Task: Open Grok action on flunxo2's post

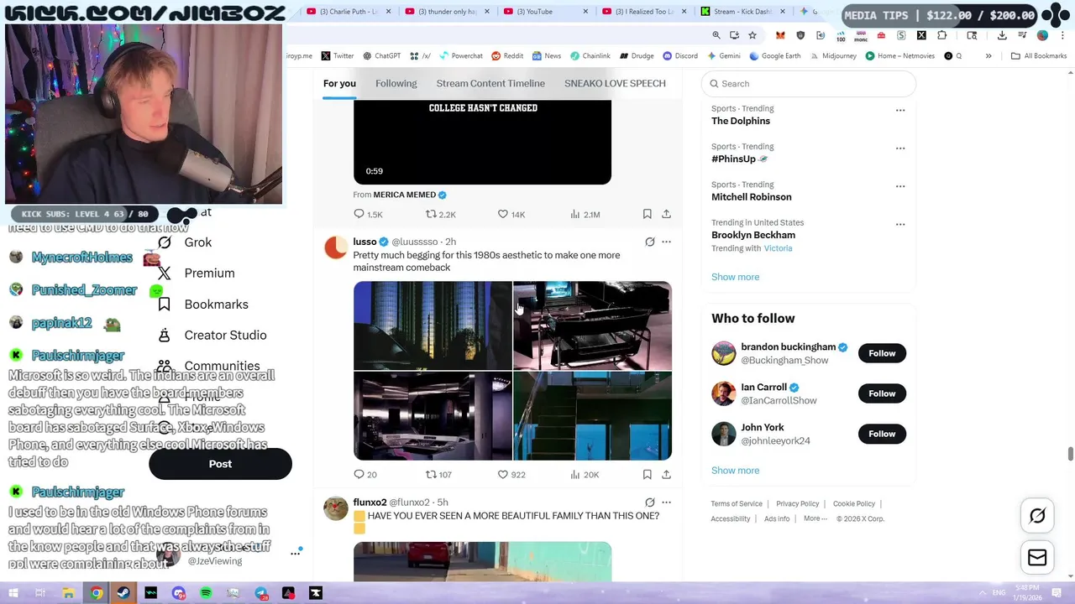Action: tap(649, 502)
